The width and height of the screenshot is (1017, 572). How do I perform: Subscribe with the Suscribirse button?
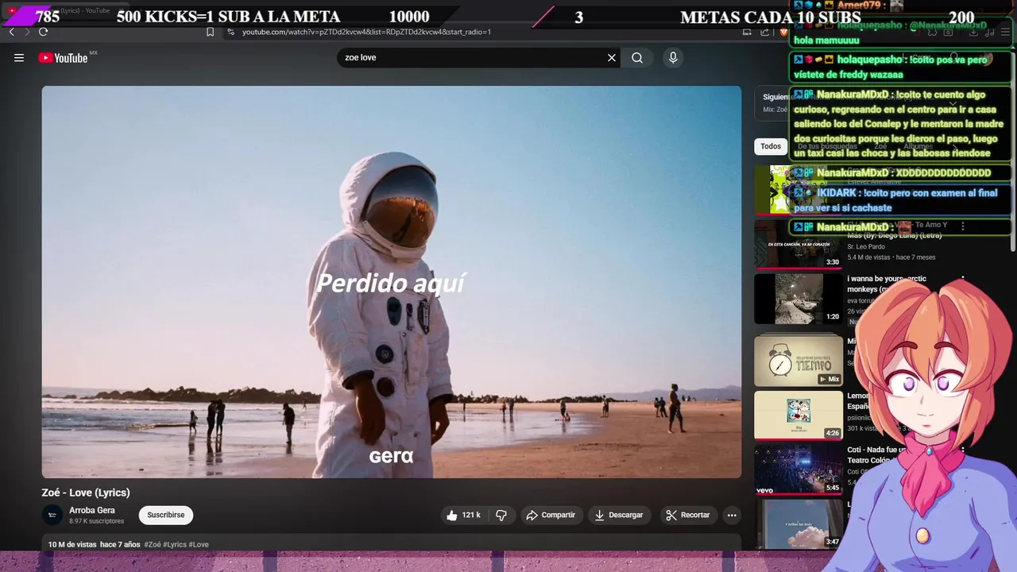[166, 515]
